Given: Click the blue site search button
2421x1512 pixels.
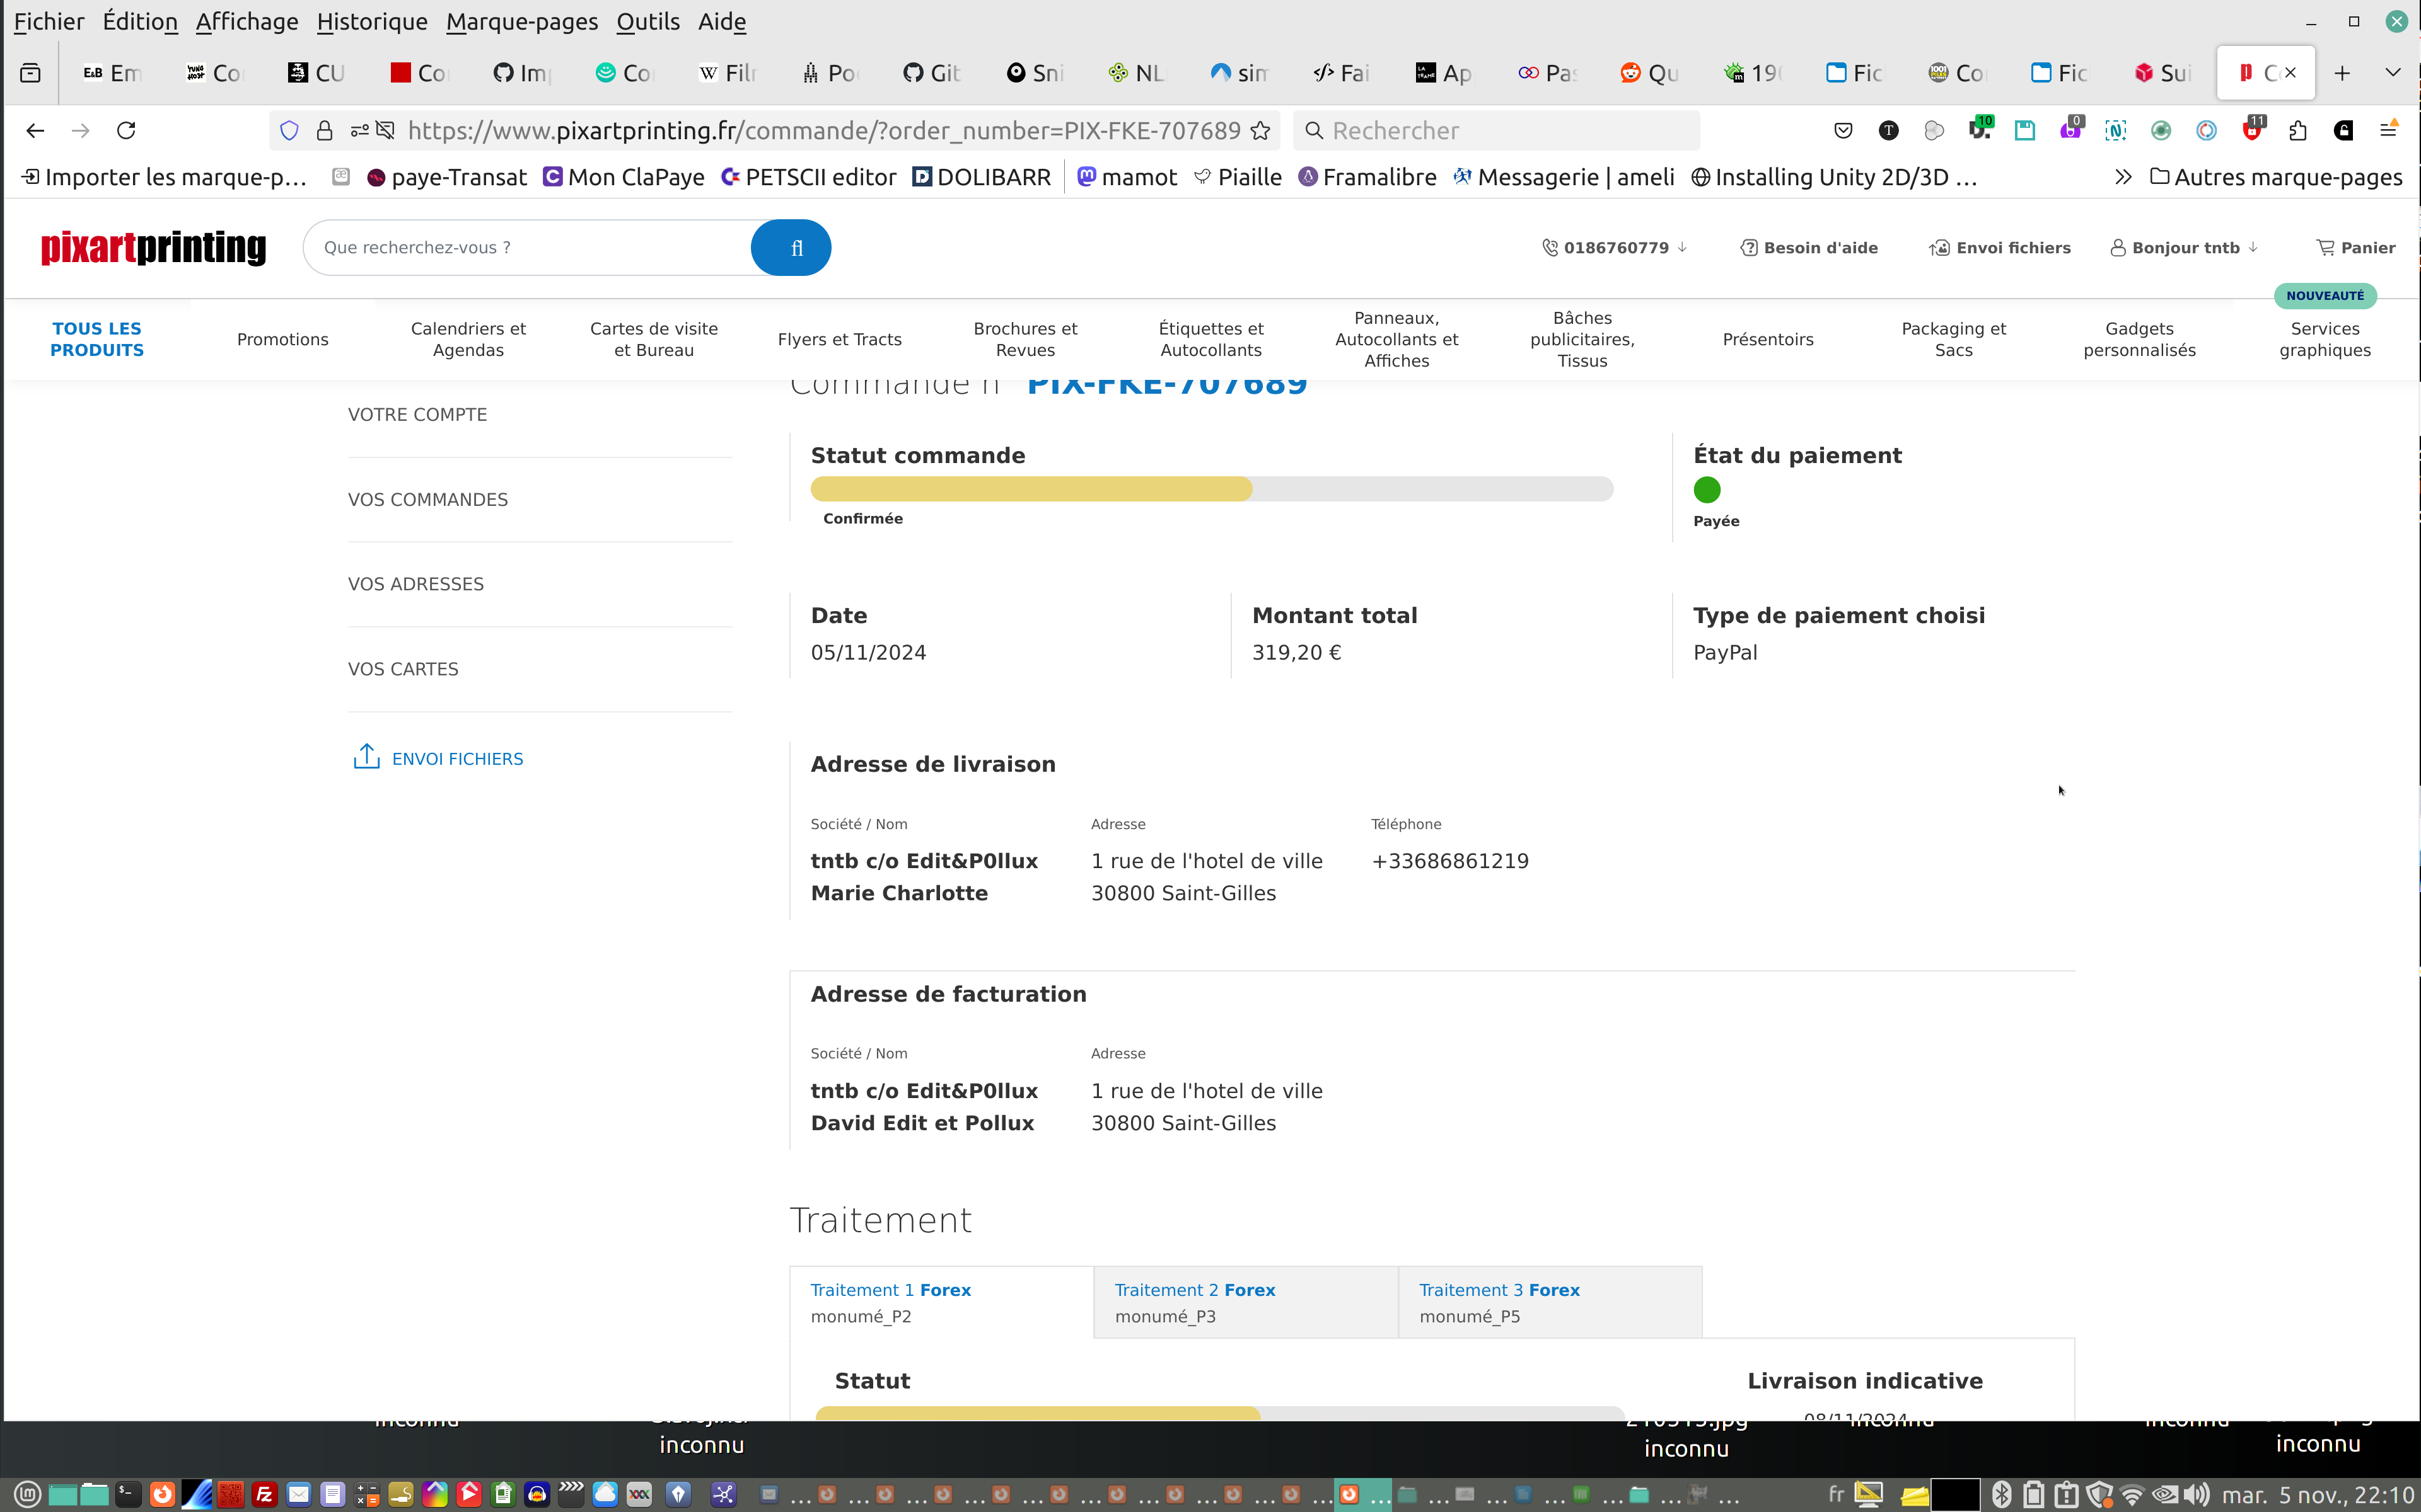Looking at the screenshot, I should point(791,247).
